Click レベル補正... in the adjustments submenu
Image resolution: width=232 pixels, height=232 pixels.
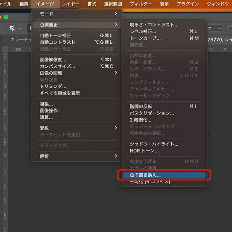click(x=143, y=31)
